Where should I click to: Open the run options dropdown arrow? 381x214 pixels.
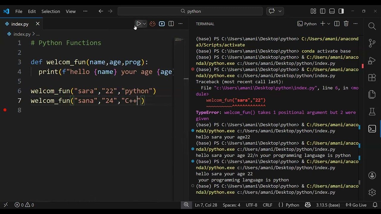coord(144,24)
